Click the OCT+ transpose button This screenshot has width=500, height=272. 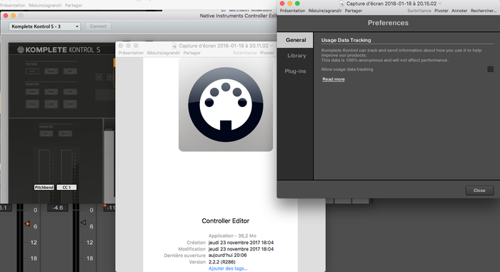65,134
